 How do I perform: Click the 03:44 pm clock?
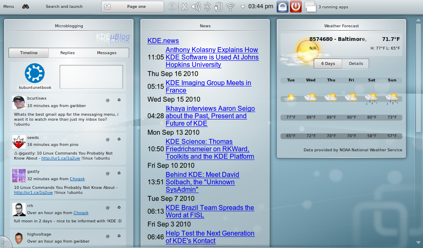point(261,6)
